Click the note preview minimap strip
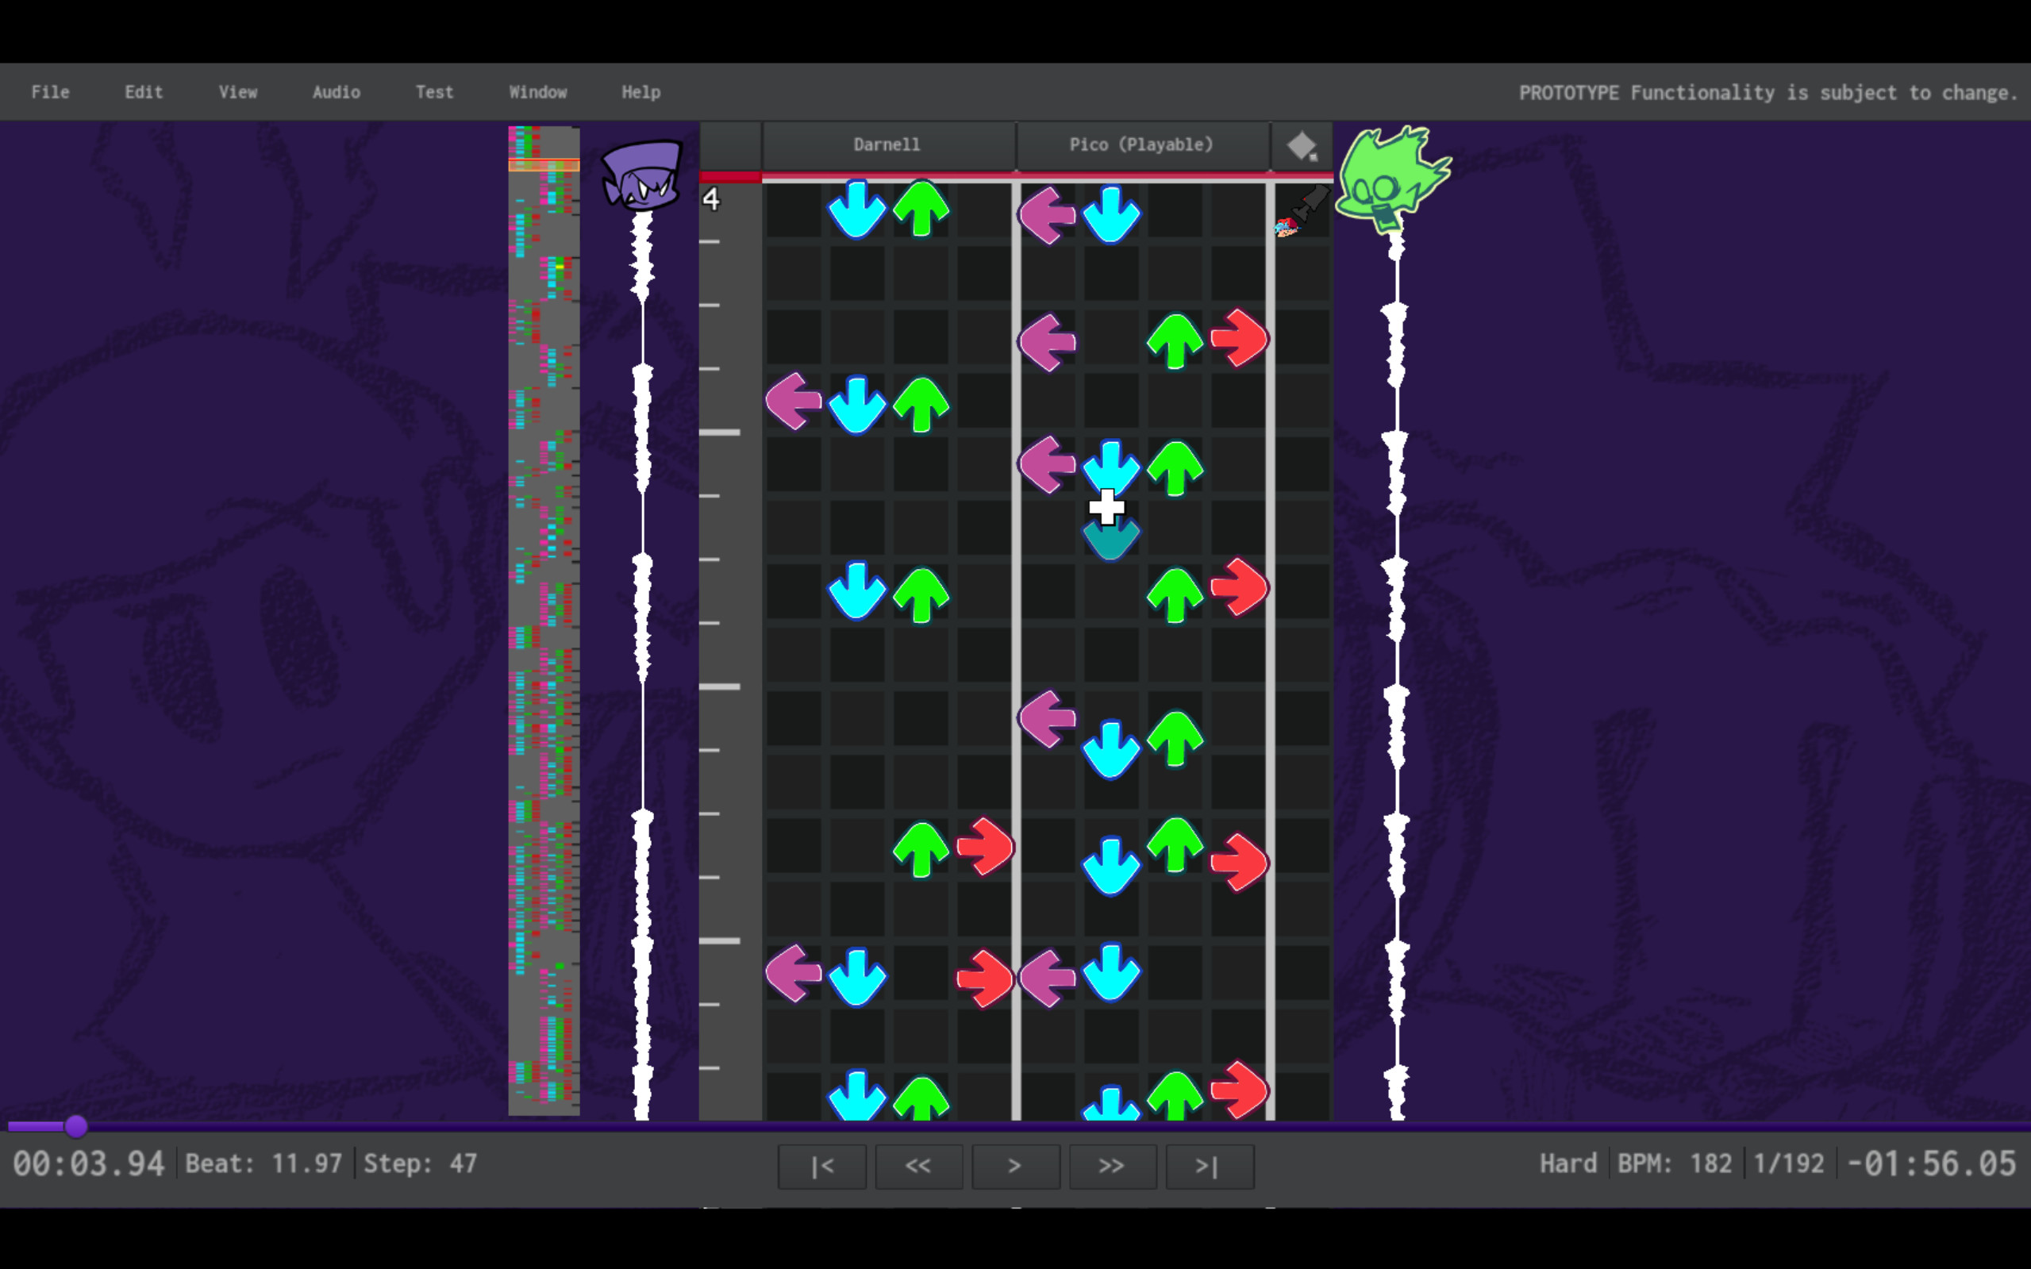 (x=544, y=621)
